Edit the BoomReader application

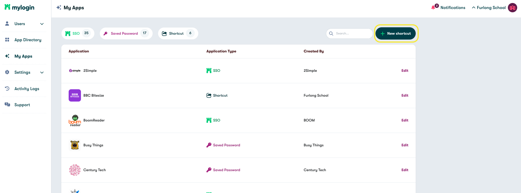pyautogui.click(x=405, y=120)
